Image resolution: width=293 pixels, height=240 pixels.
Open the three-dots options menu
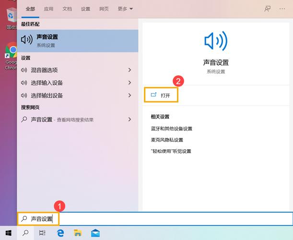coord(282,9)
